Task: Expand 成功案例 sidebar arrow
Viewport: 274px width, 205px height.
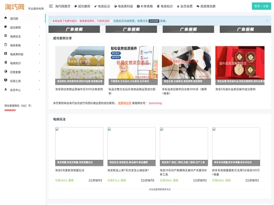Action: 40,27
